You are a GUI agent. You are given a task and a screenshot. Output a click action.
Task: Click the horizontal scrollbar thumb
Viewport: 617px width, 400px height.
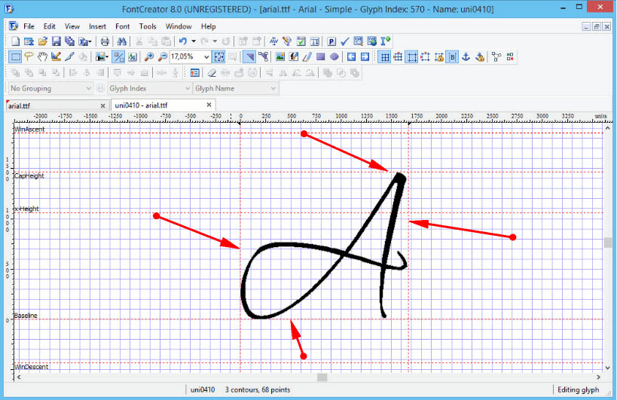322,377
